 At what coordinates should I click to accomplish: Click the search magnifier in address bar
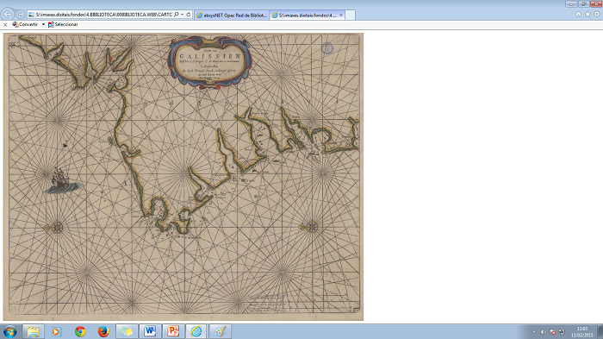tap(176, 15)
